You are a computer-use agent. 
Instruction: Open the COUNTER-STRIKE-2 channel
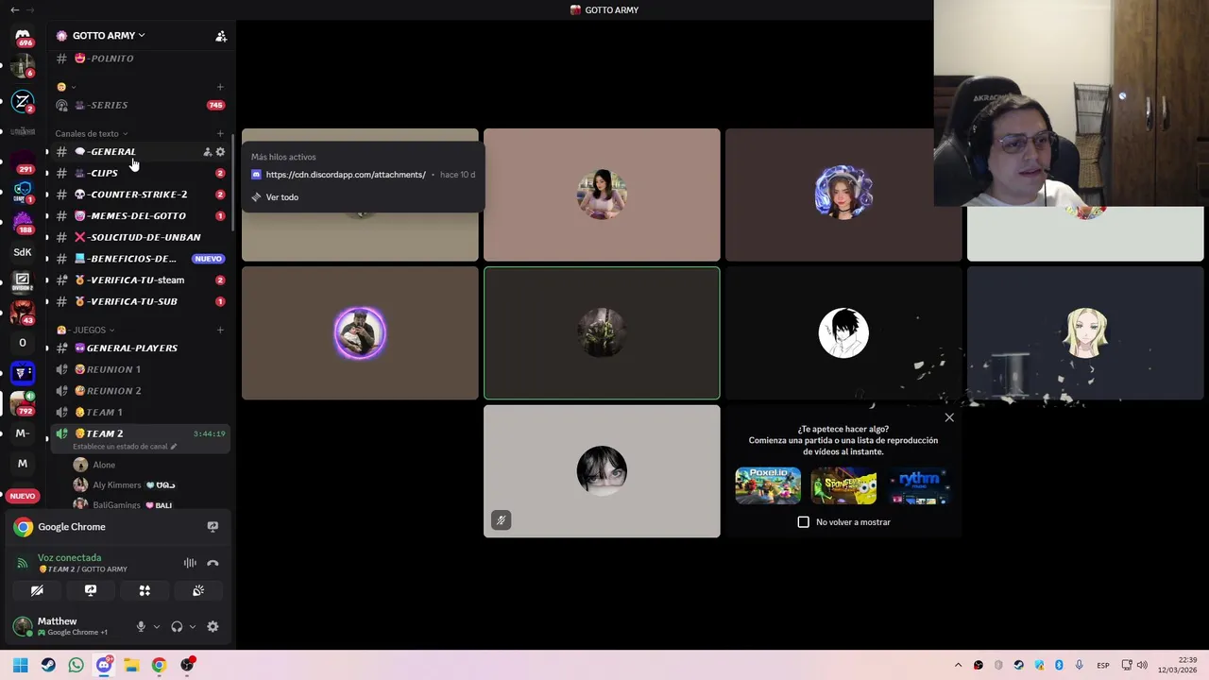[x=140, y=195]
